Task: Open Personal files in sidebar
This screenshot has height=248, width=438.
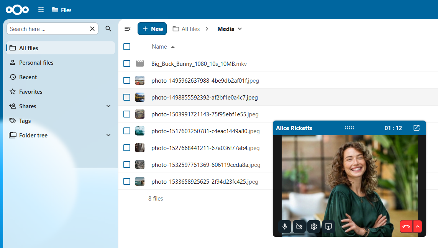Action: pyautogui.click(x=60, y=62)
